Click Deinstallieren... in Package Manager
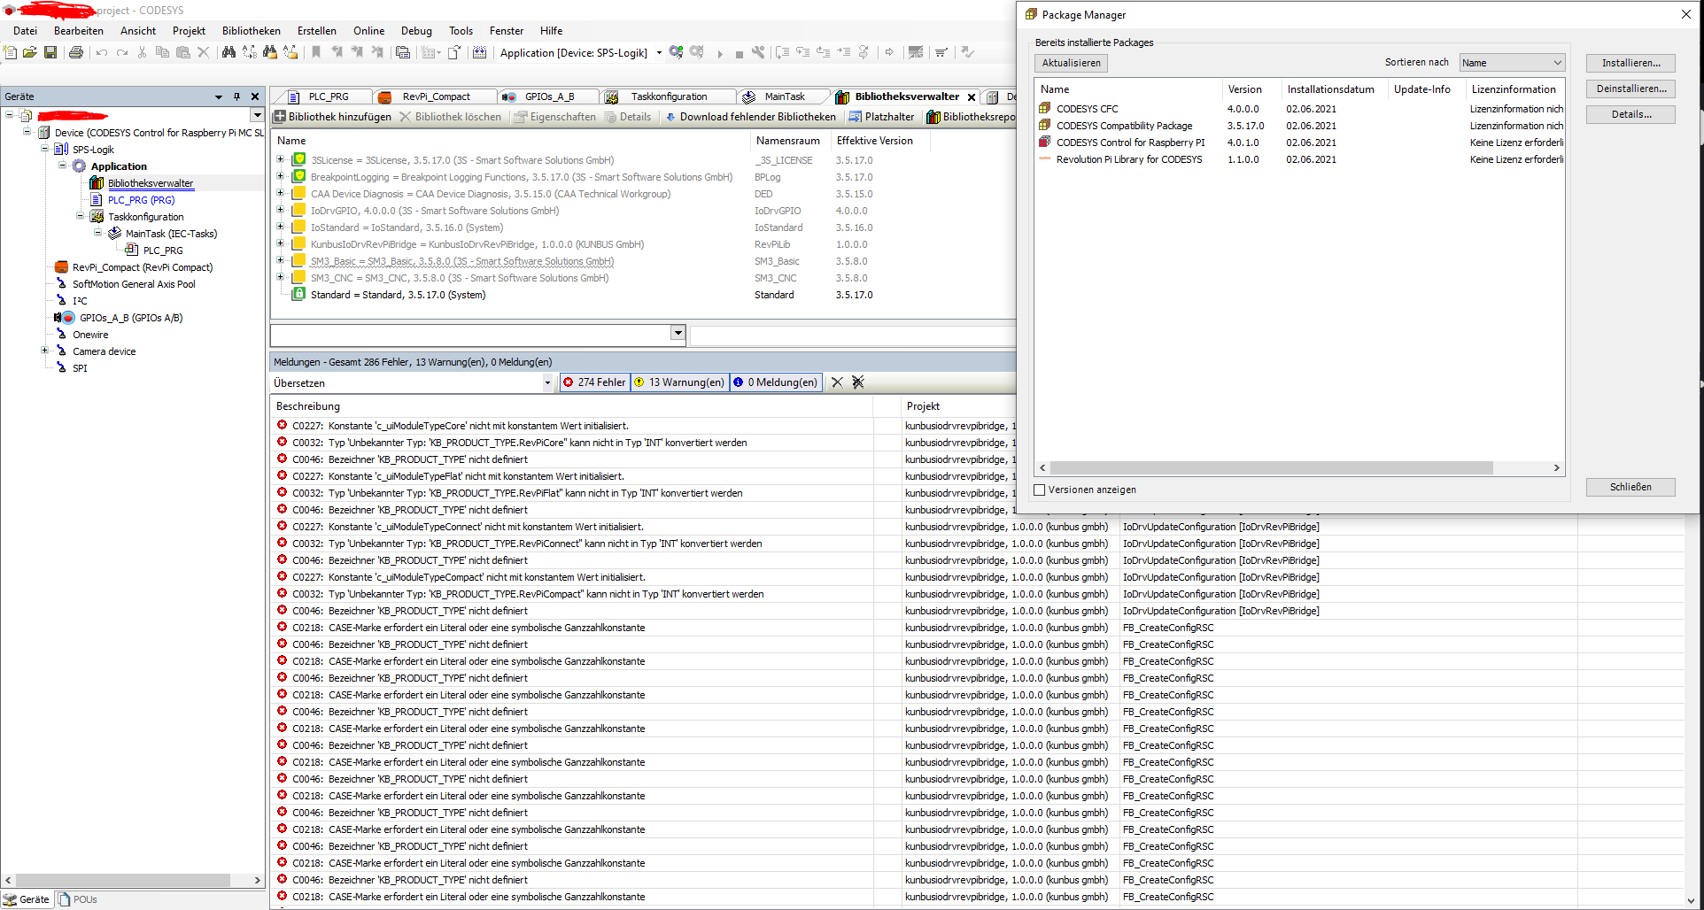 1630,89
